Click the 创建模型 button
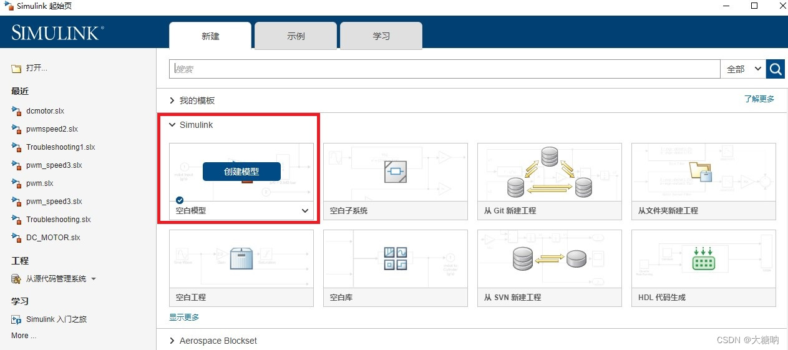 [241, 172]
